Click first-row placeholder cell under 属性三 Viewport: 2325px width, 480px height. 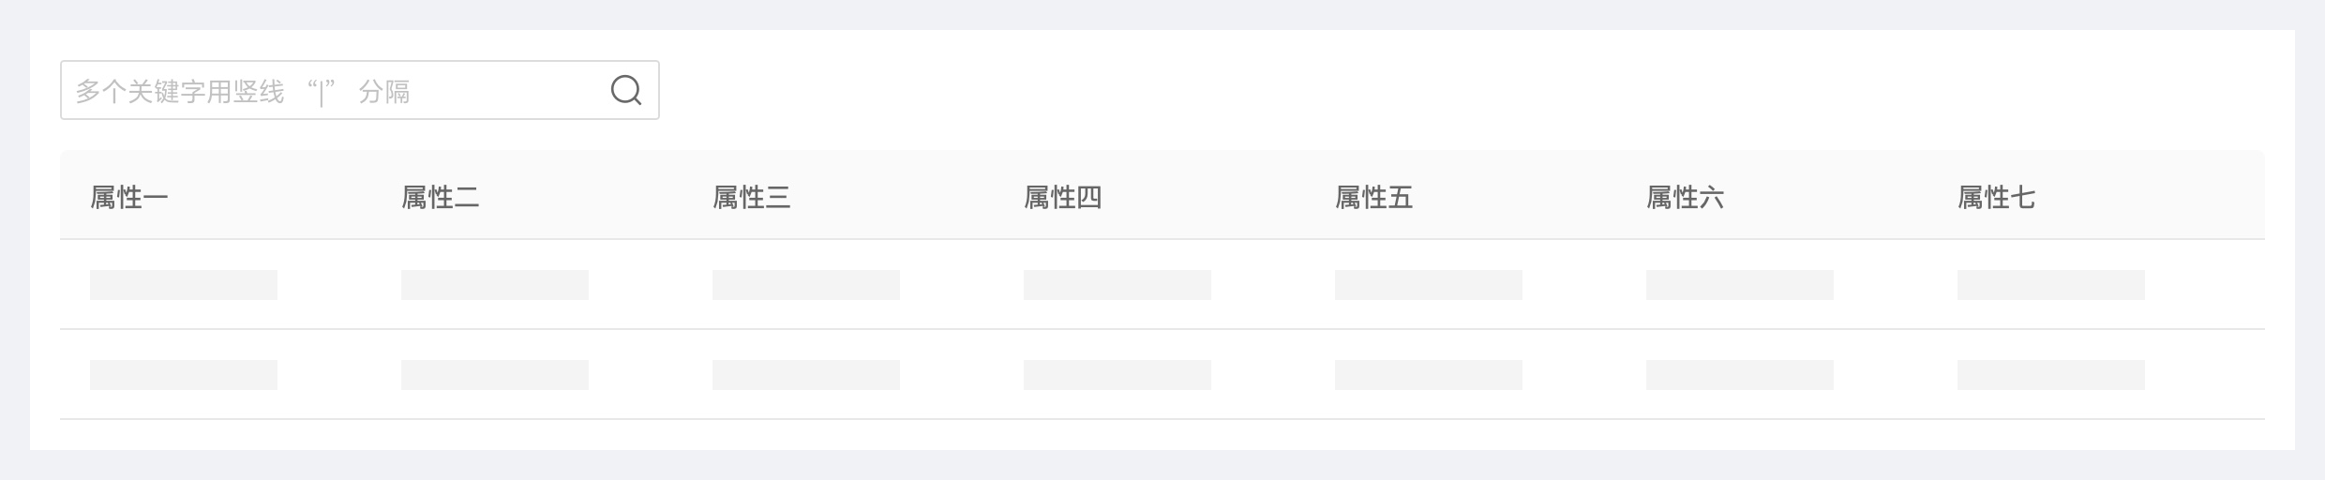pos(806,285)
